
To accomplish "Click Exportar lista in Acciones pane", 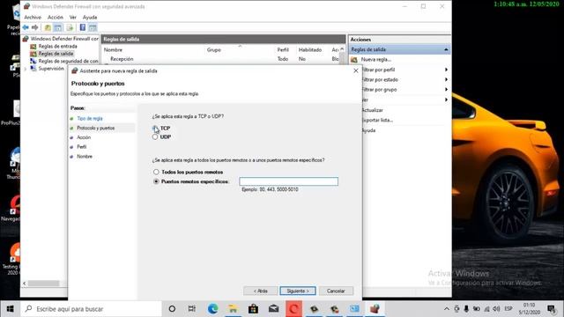I will pyautogui.click(x=377, y=120).
